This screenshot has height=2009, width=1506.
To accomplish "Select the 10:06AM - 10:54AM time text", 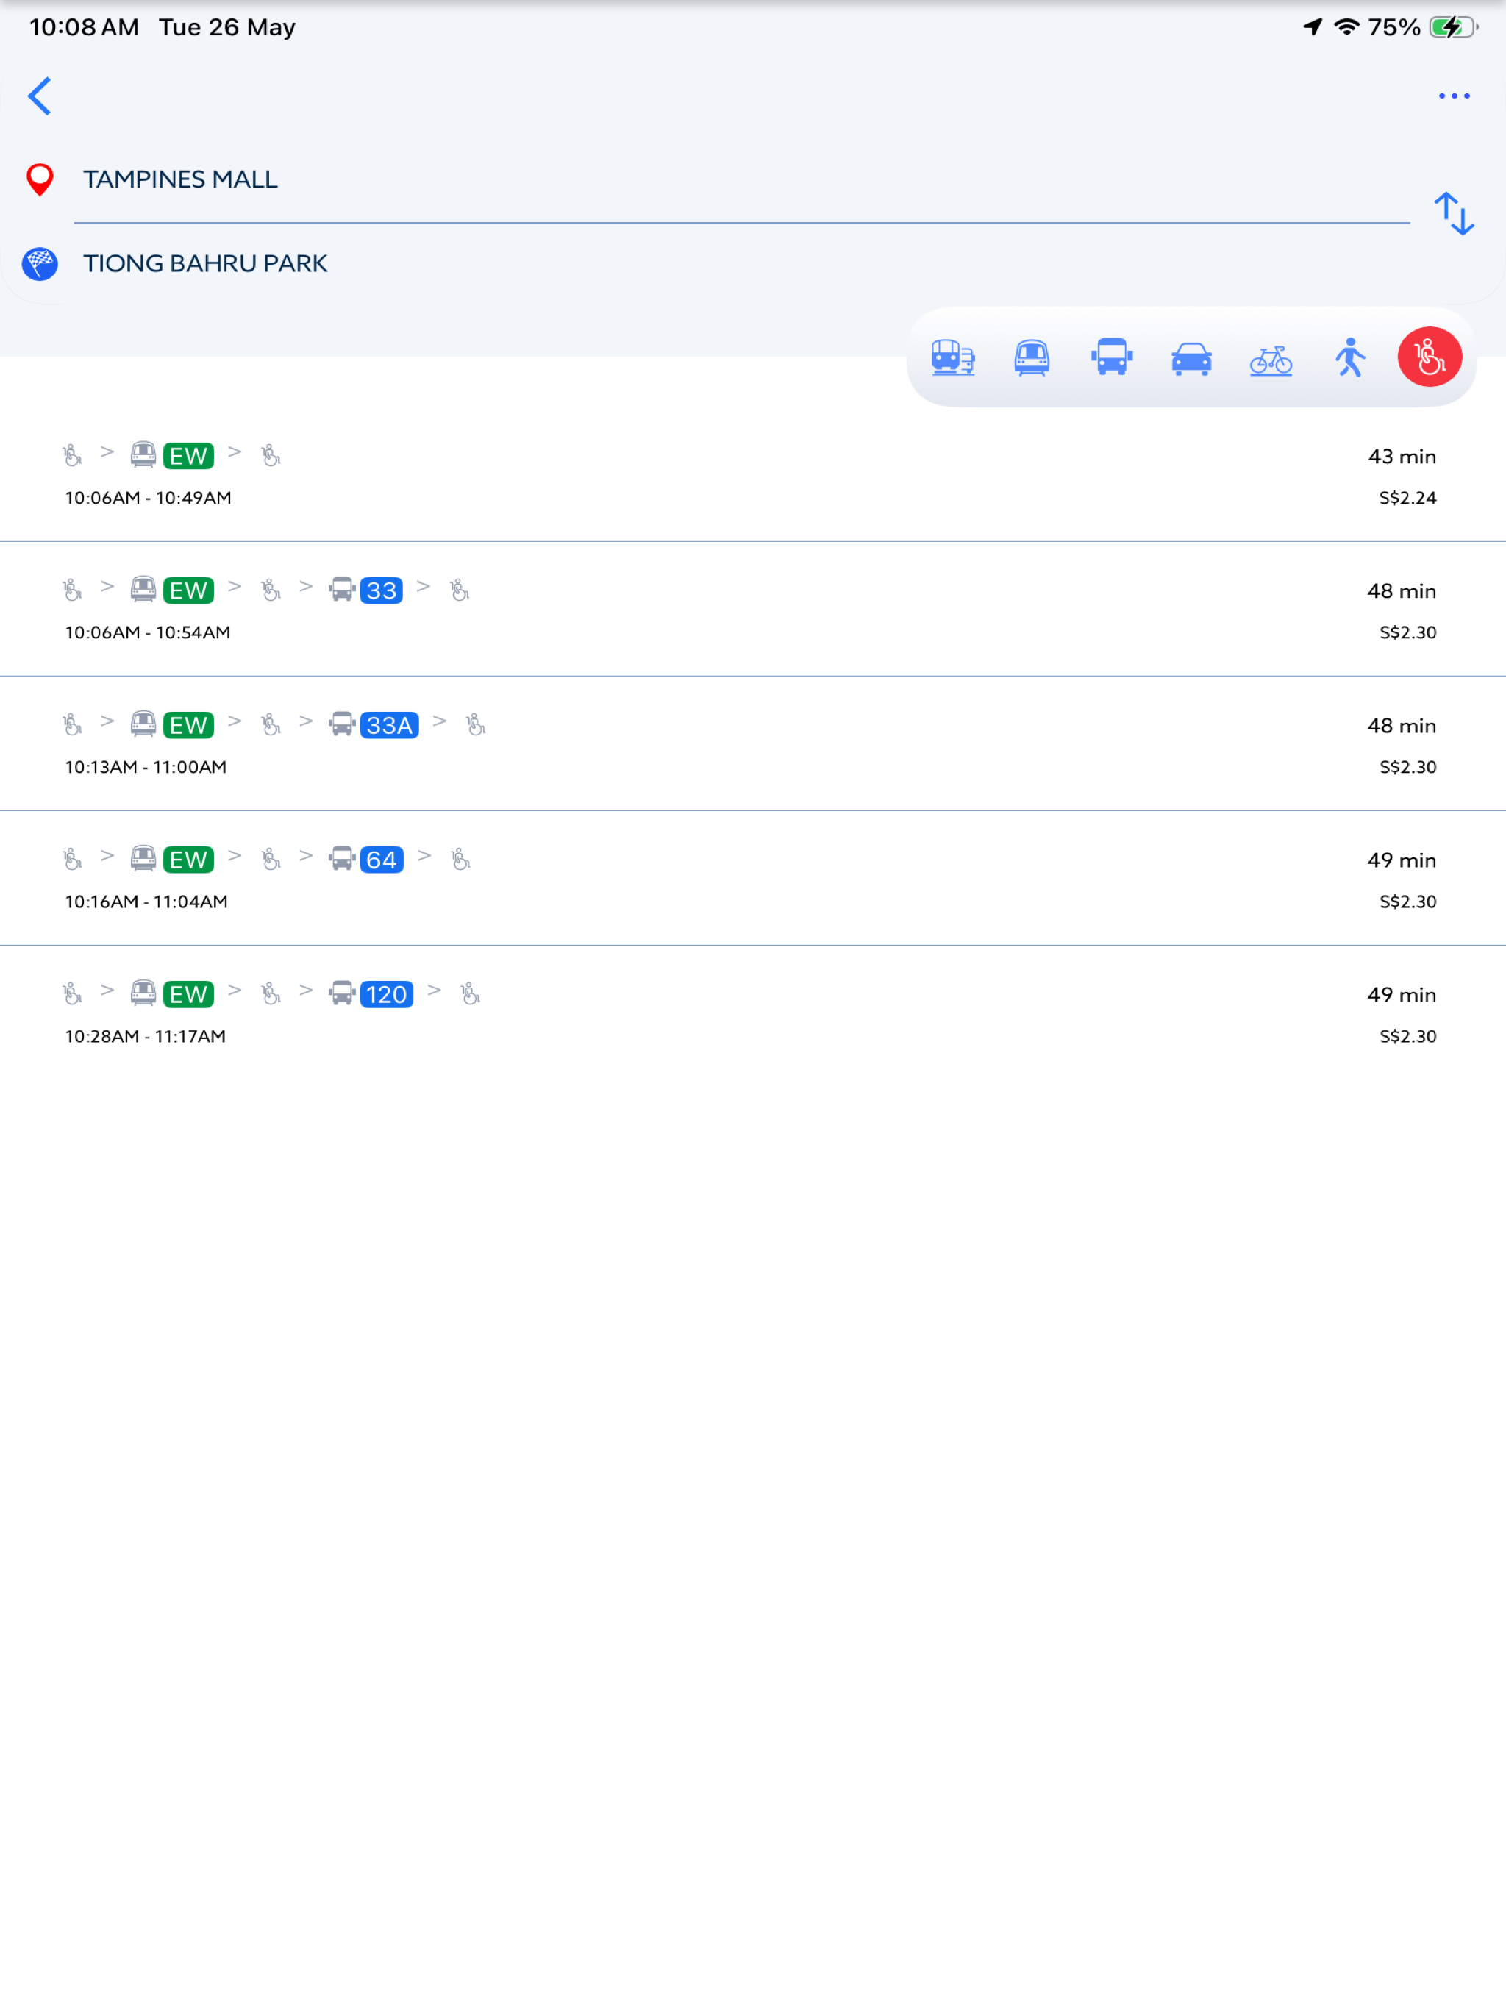I will [x=148, y=632].
